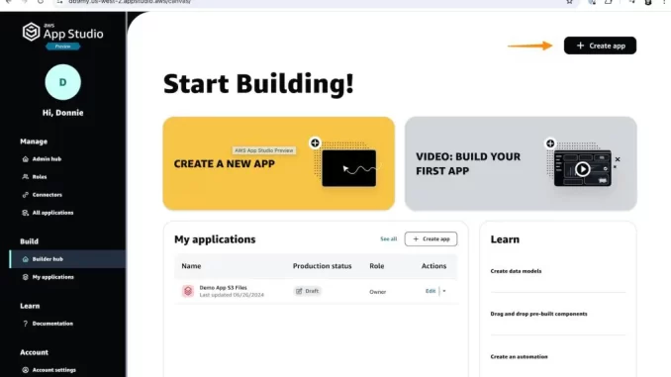The image size is (671, 377).
Task: Click the All applications icon
Action: pos(26,213)
